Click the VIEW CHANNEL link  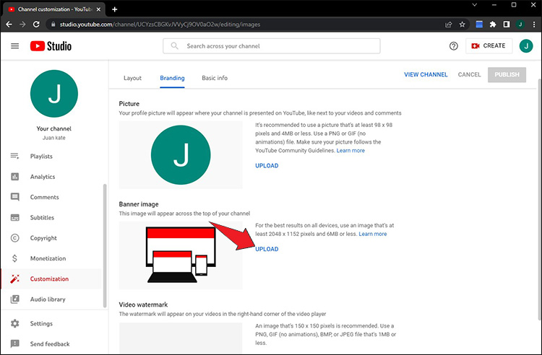[x=426, y=75]
